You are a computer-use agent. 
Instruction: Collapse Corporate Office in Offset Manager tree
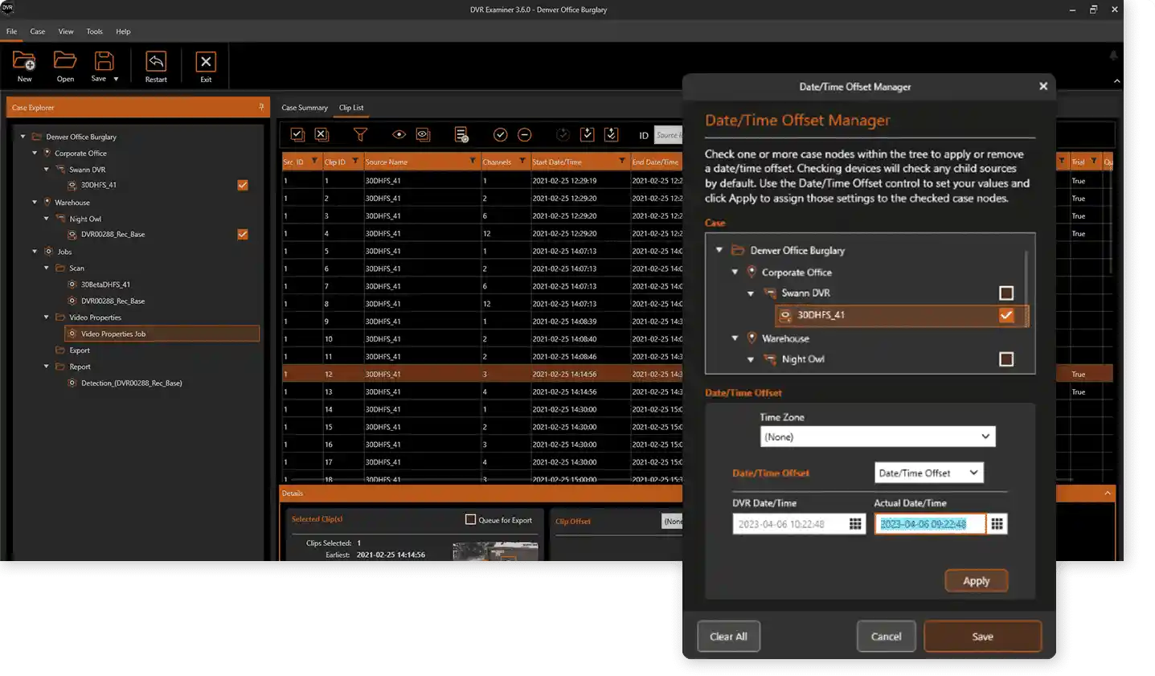[735, 272]
